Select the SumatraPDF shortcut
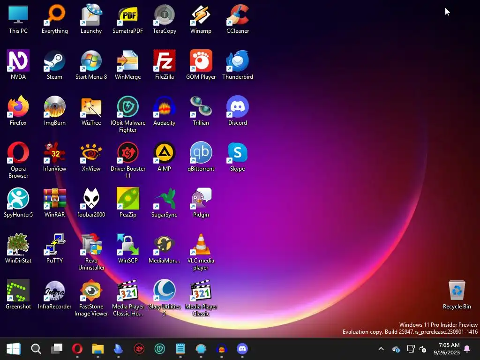The image size is (480, 360). coord(127,19)
